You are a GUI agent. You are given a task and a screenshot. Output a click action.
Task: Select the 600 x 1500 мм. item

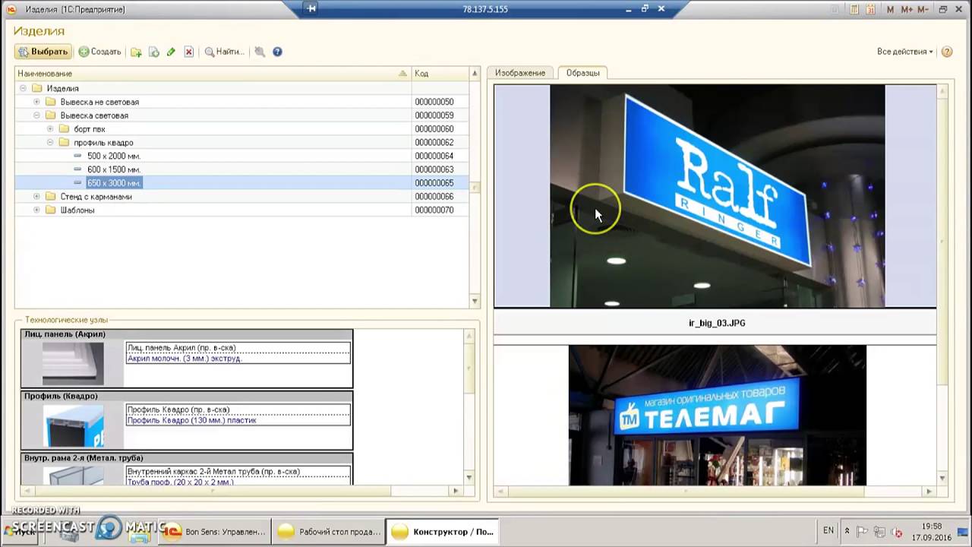tap(114, 169)
